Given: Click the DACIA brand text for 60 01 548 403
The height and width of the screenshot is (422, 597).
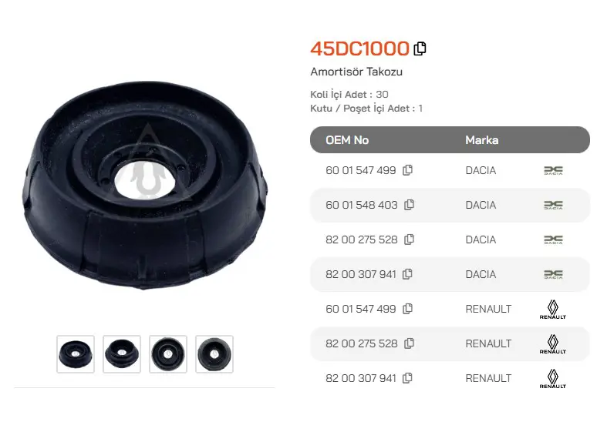Looking at the screenshot, I should point(481,206).
